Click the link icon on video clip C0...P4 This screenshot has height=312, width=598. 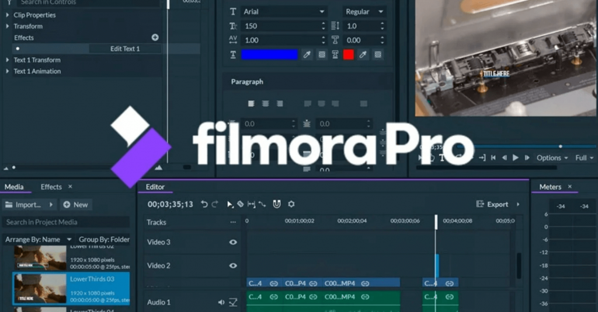coord(313,283)
